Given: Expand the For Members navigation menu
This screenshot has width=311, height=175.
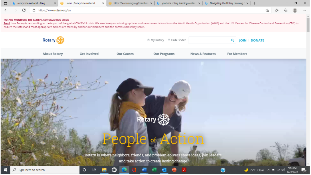Looking at the screenshot, I should tap(237, 54).
